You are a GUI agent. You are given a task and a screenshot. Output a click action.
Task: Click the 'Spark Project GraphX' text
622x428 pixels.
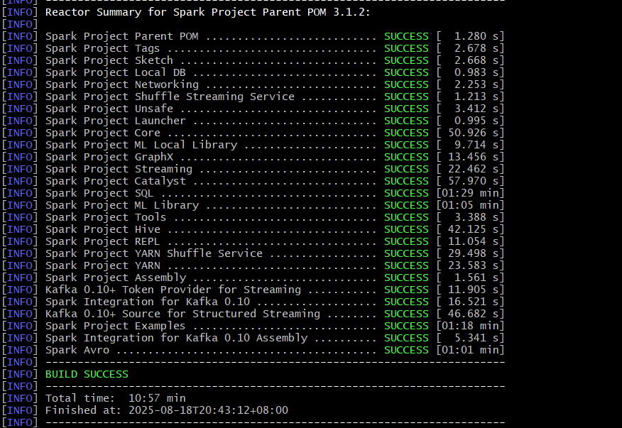point(109,157)
